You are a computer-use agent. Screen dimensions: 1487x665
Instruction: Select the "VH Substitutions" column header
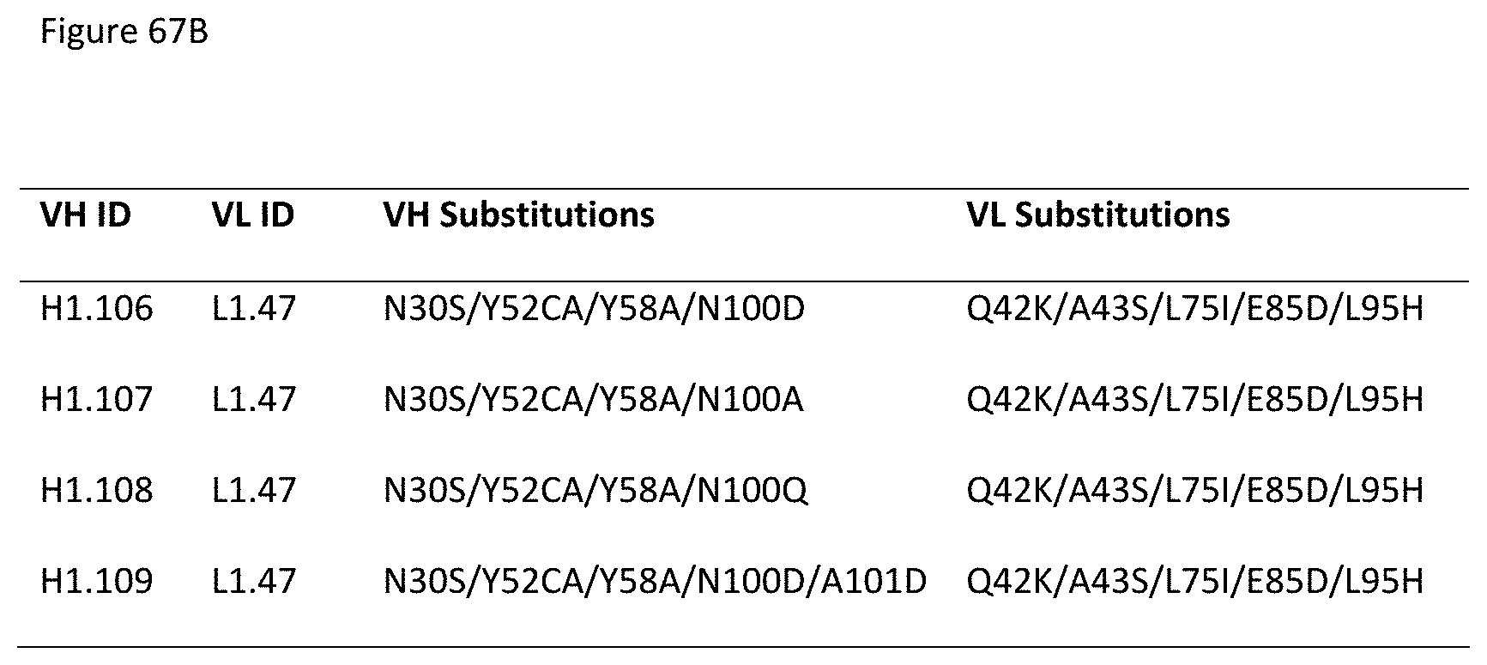[518, 215]
